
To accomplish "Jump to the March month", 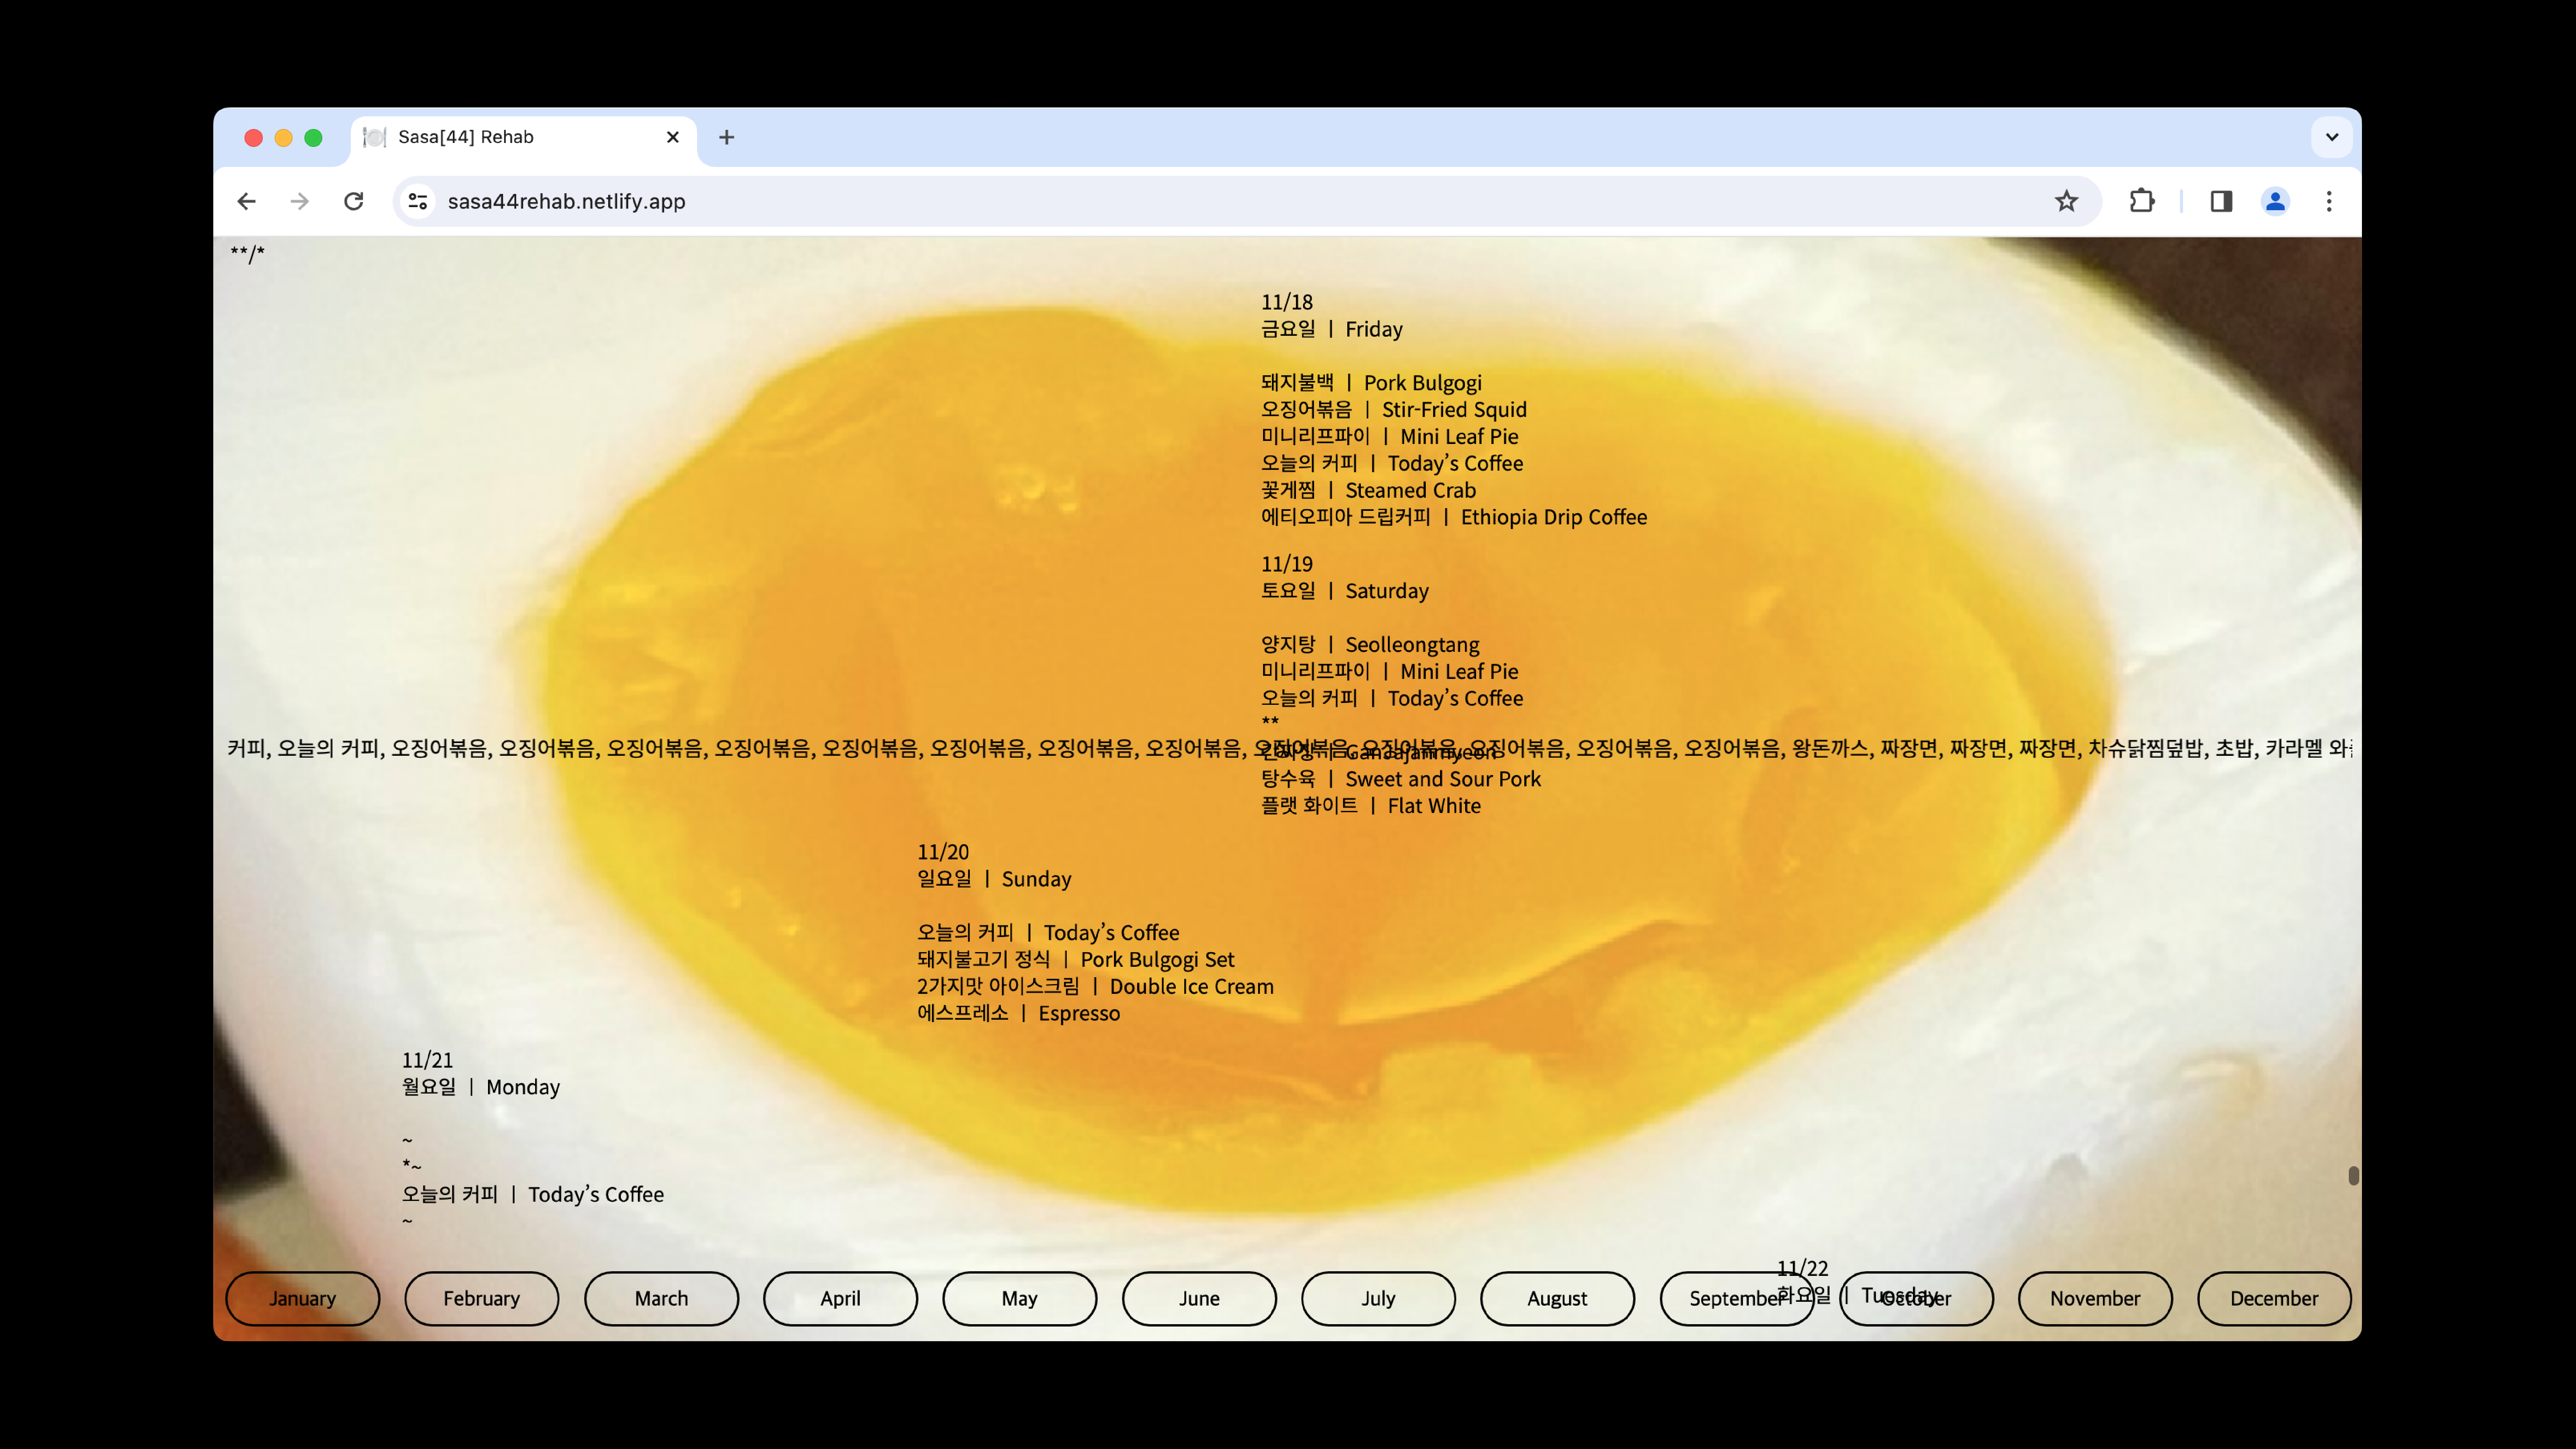I will (661, 1298).
